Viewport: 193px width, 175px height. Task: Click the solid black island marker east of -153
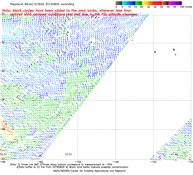tap(174, 50)
